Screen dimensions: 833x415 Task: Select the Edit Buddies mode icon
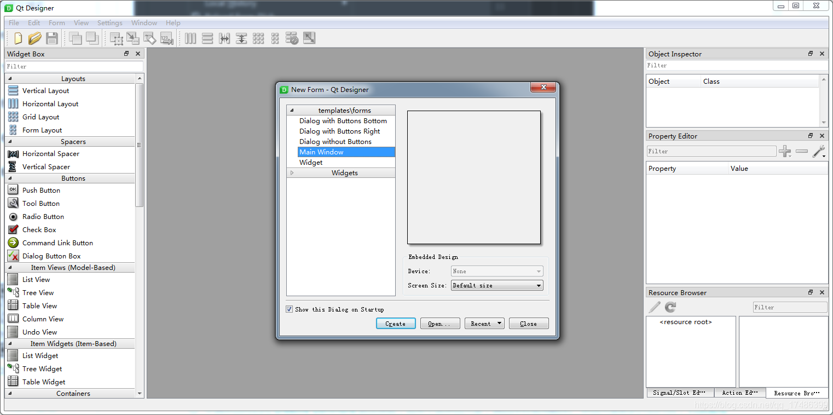(150, 38)
